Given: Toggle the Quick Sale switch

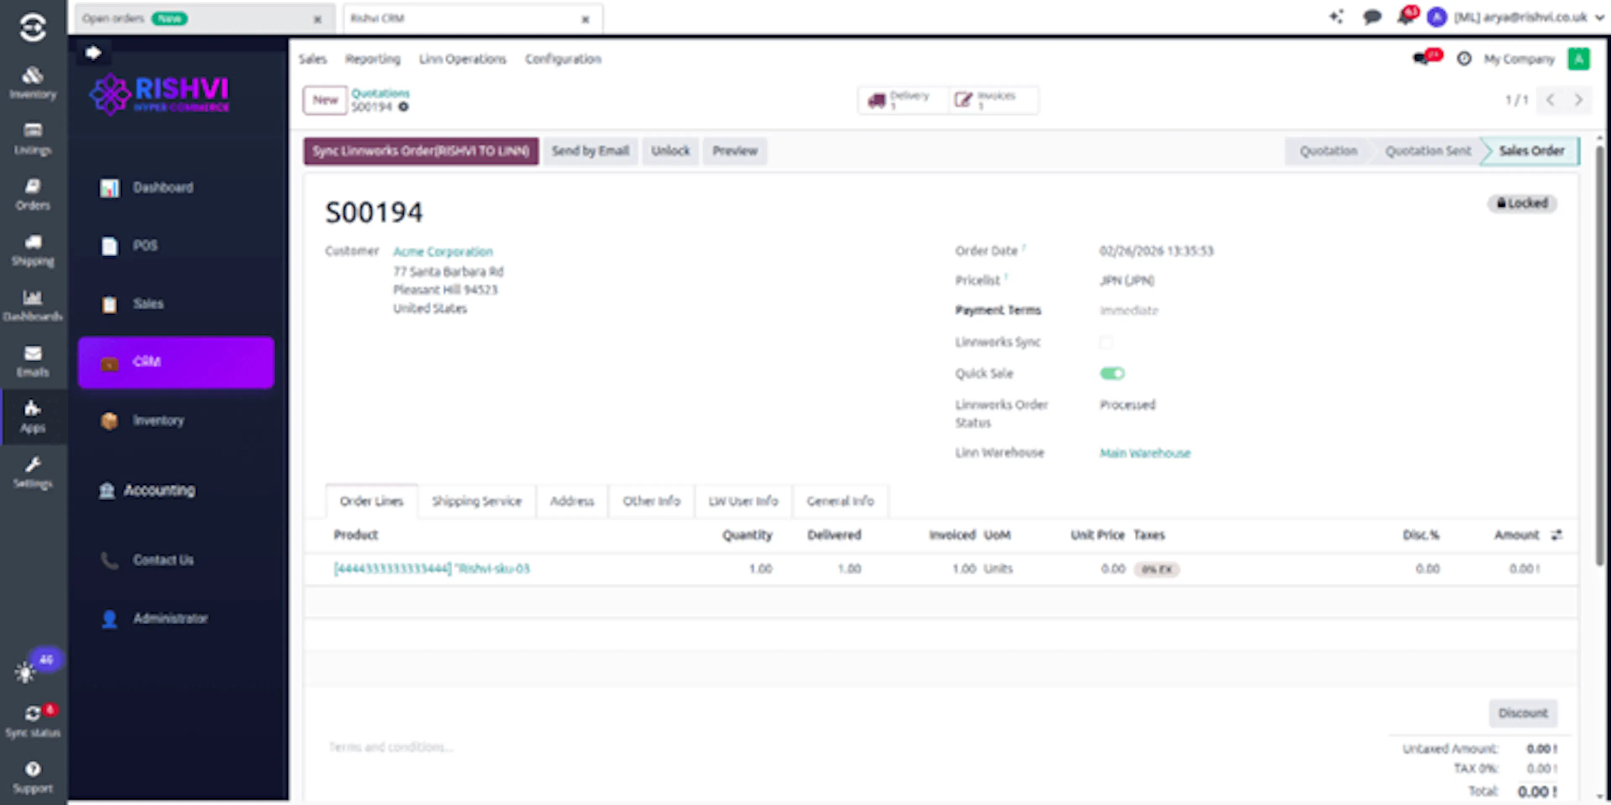Looking at the screenshot, I should click(1113, 374).
